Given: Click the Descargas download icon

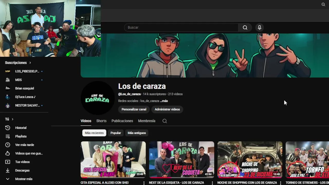Looking at the screenshot, I should [8, 170].
